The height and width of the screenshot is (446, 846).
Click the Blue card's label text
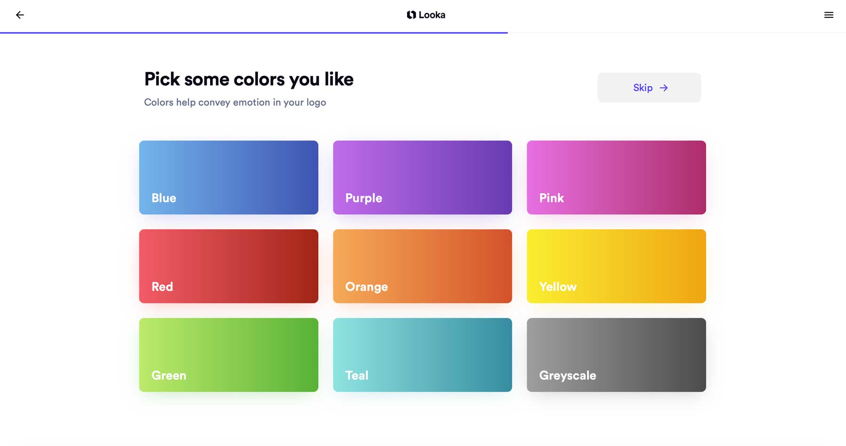click(163, 198)
